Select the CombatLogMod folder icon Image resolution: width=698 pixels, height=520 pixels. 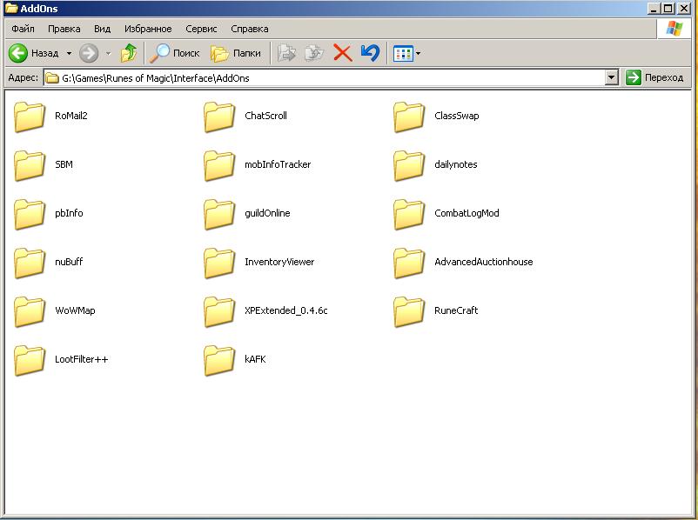[x=409, y=214]
